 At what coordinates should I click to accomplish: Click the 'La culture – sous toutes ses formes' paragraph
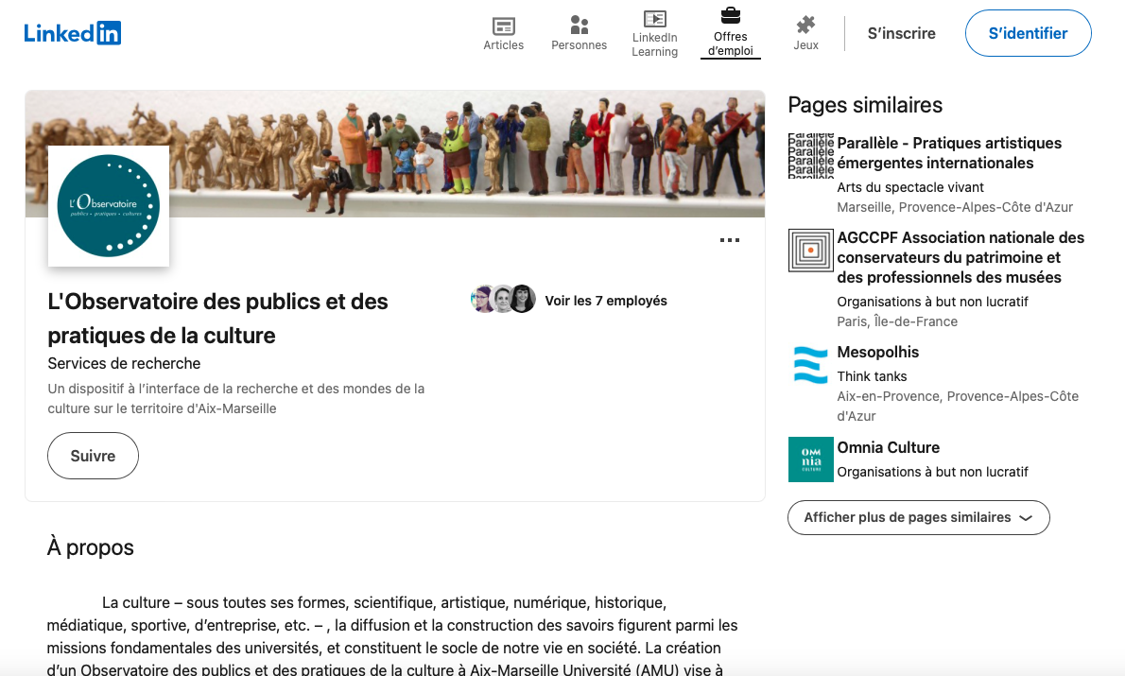pyautogui.click(x=392, y=635)
